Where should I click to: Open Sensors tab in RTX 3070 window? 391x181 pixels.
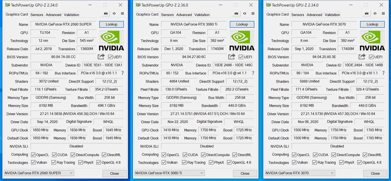tap(298, 15)
